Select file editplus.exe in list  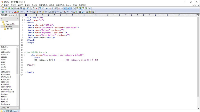point(5,74)
